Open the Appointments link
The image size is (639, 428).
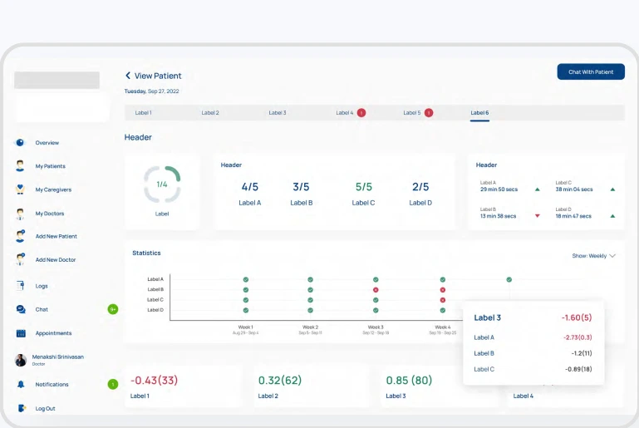[x=53, y=333]
